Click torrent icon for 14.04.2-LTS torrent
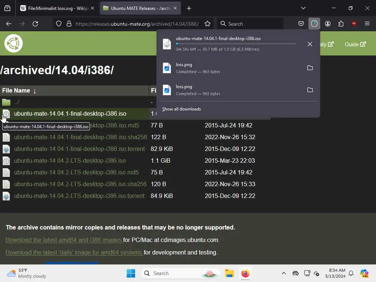 coord(6,196)
